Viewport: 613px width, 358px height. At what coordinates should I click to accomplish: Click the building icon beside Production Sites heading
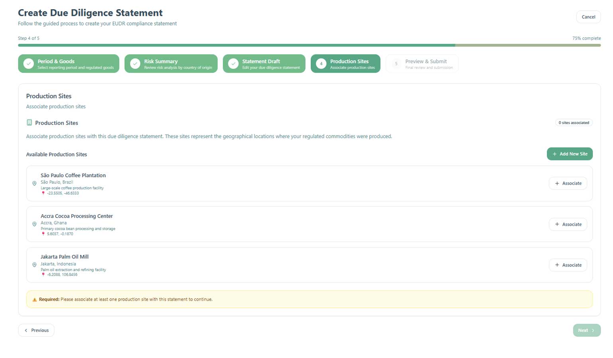point(29,123)
